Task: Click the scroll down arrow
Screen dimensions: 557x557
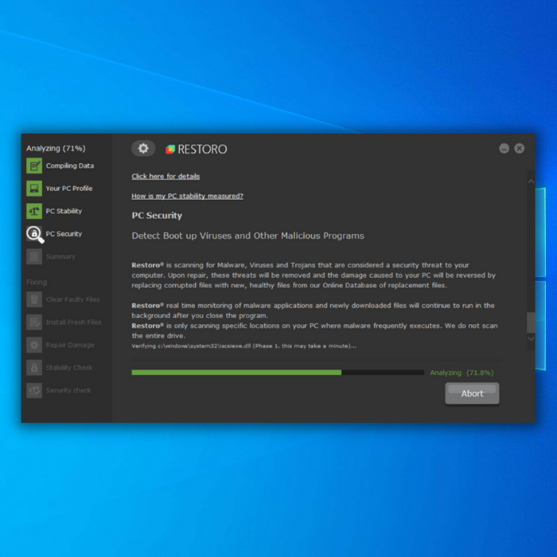Action: coord(531,339)
